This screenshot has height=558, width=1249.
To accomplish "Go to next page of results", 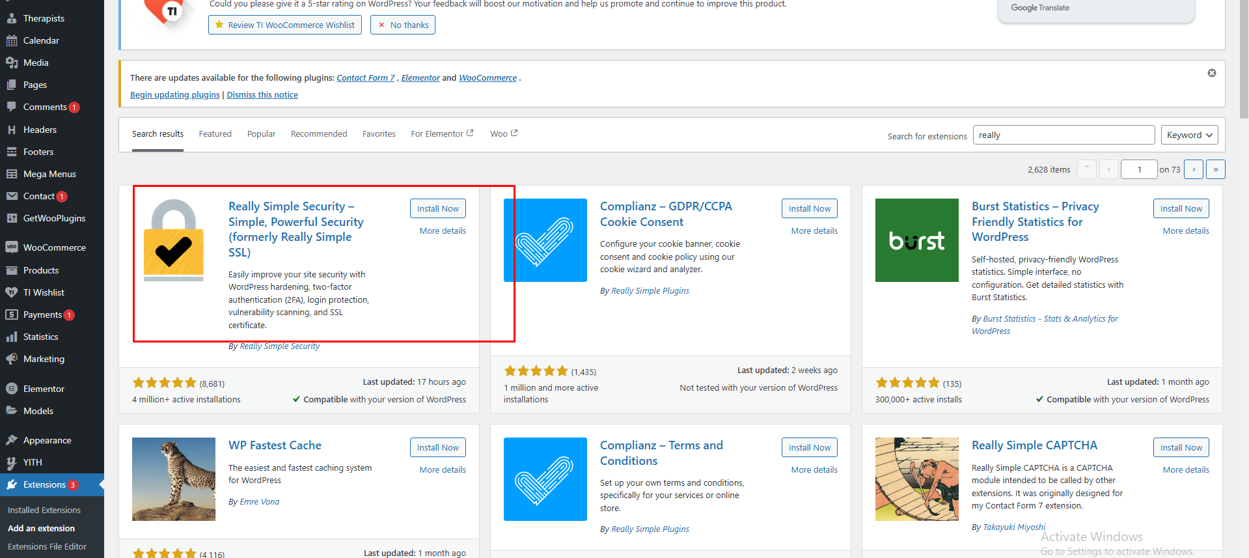I will pos(1194,169).
